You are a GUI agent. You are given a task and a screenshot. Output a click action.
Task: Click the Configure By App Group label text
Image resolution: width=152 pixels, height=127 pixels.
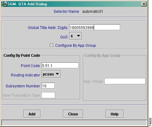pos(75,46)
